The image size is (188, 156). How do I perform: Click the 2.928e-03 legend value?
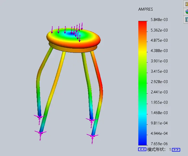click(x=159, y=82)
